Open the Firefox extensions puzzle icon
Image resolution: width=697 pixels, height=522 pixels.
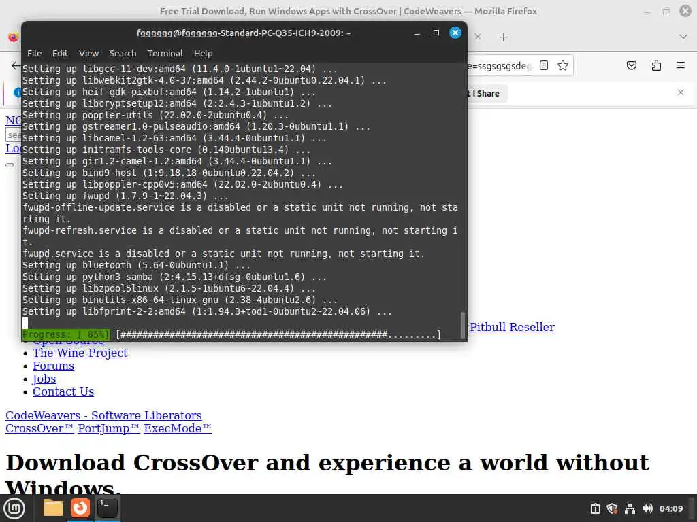tap(656, 65)
